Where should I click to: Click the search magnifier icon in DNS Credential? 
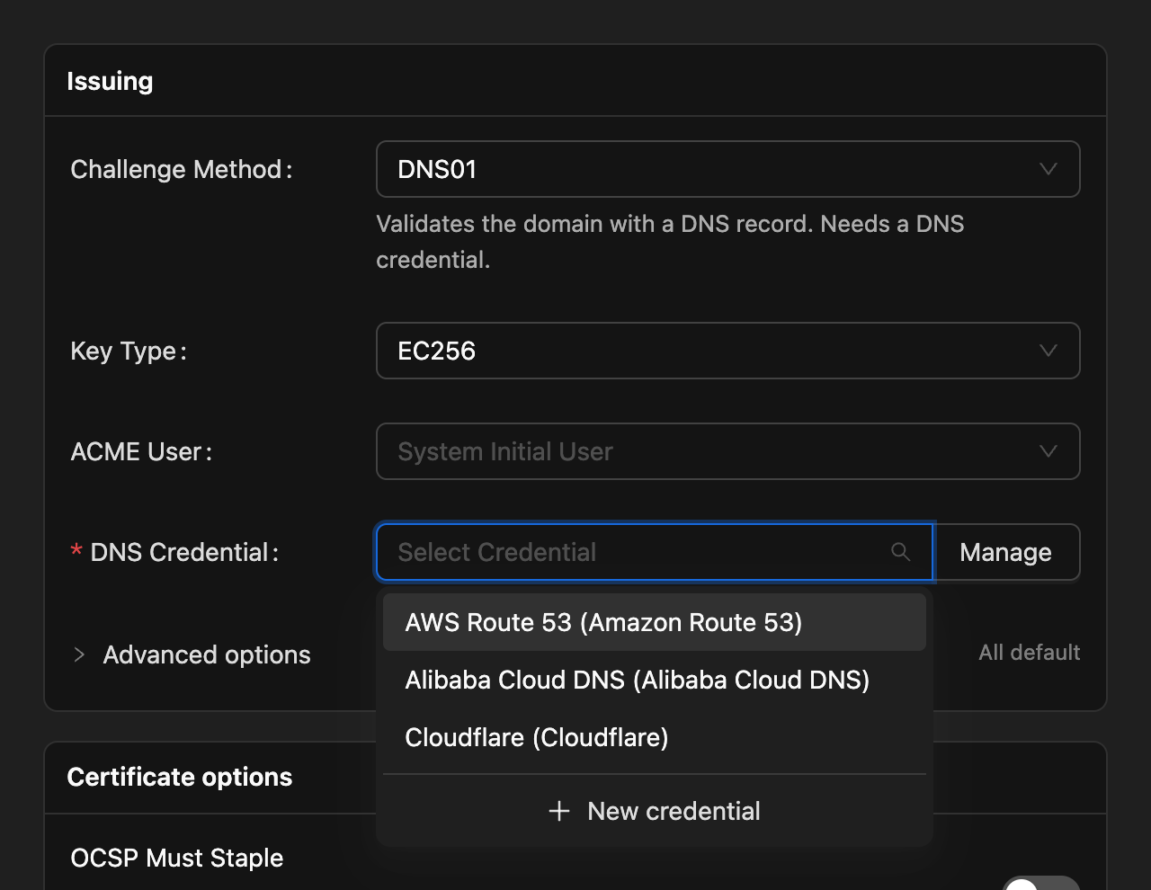point(900,552)
